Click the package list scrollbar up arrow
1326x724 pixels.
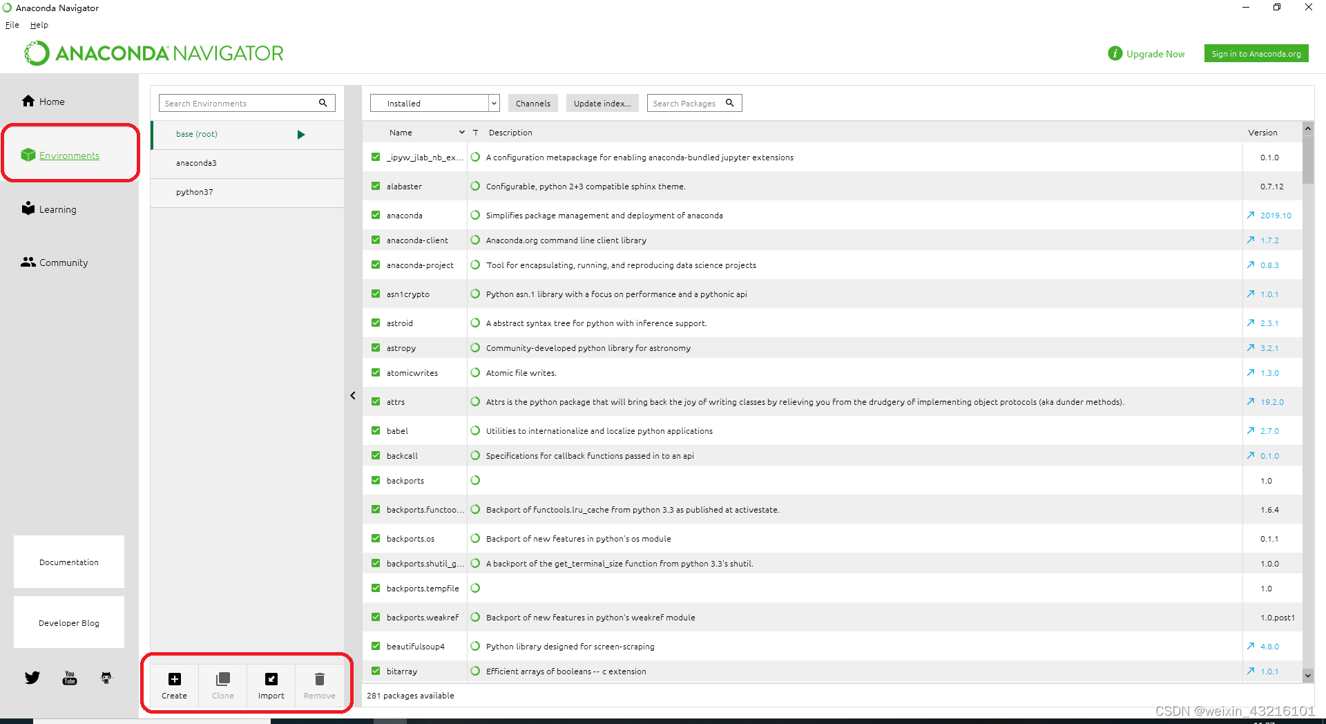(x=1308, y=128)
